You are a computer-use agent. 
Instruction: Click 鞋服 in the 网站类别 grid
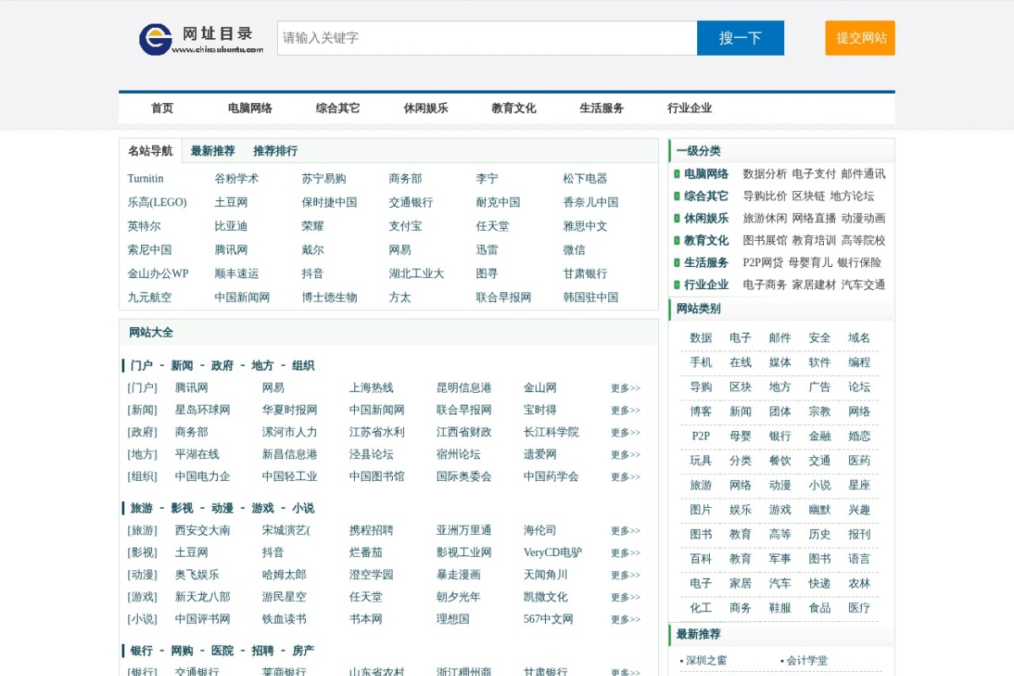pyautogui.click(x=780, y=608)
